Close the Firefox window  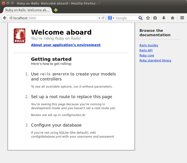click(x=4, y=3)
